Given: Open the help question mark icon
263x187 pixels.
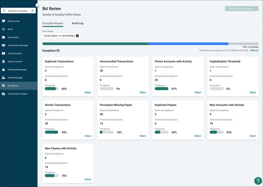Looking at the screenshot, I should tap(258, 181).
